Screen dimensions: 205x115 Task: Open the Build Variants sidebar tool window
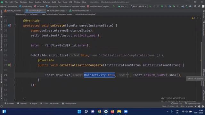click(x=1, y=93)
